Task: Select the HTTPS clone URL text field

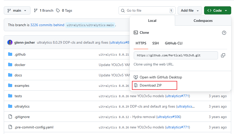Action: [176, 55]
